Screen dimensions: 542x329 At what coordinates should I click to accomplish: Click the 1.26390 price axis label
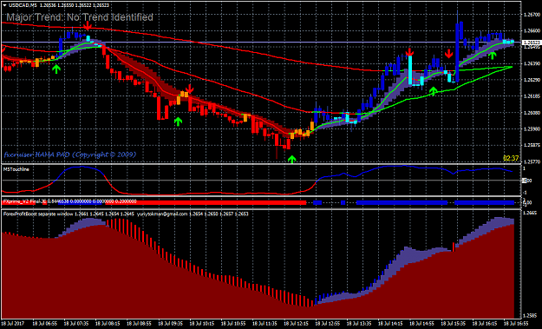(x=532, y=63)
